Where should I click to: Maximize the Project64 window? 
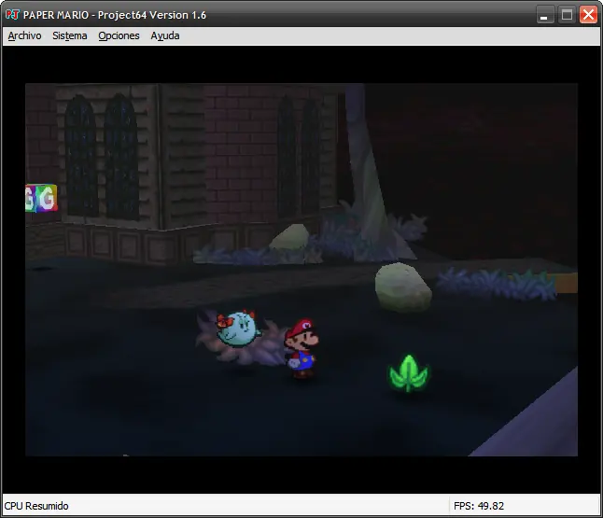tap(567, 15)
